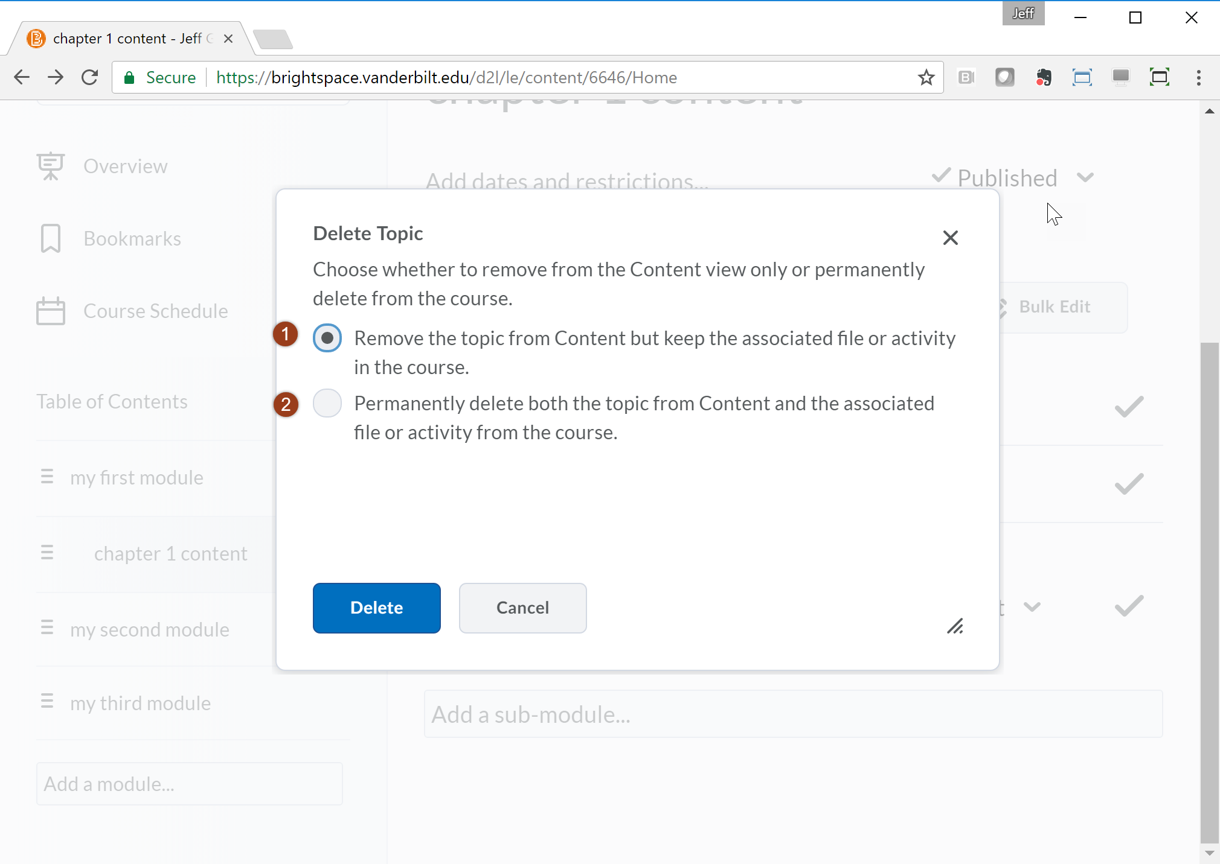The image size is (1220, 864).
Task: Close the Delete Topic dialog with the X
Action: click(951, 238)
